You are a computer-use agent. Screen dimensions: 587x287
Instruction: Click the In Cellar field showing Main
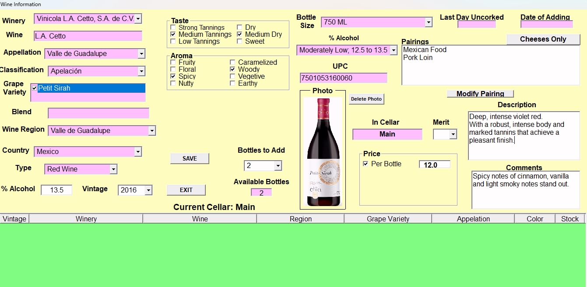coord(387,134)
